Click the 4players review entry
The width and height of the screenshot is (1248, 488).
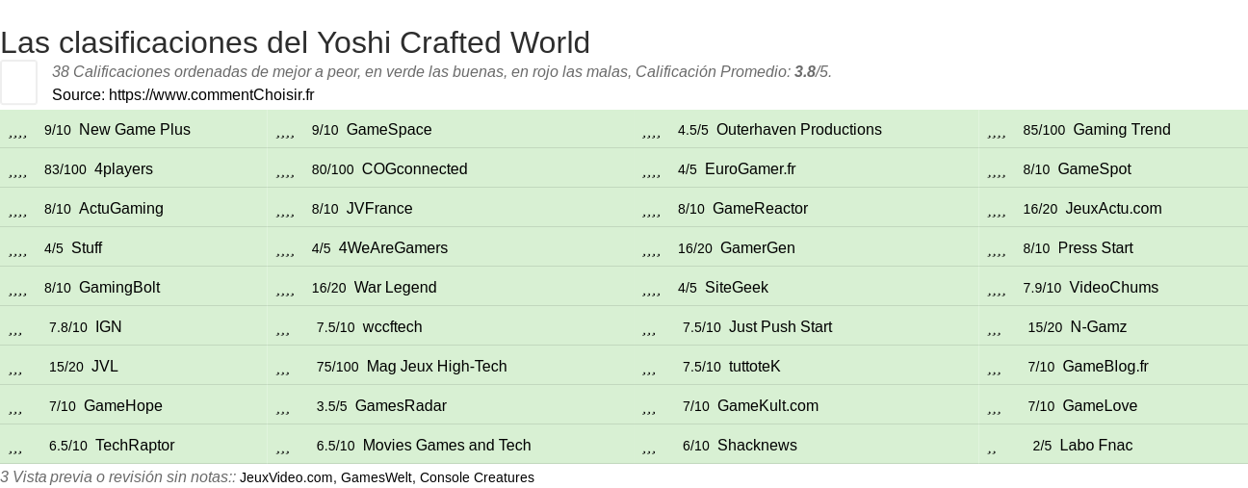tap(123, 168)
